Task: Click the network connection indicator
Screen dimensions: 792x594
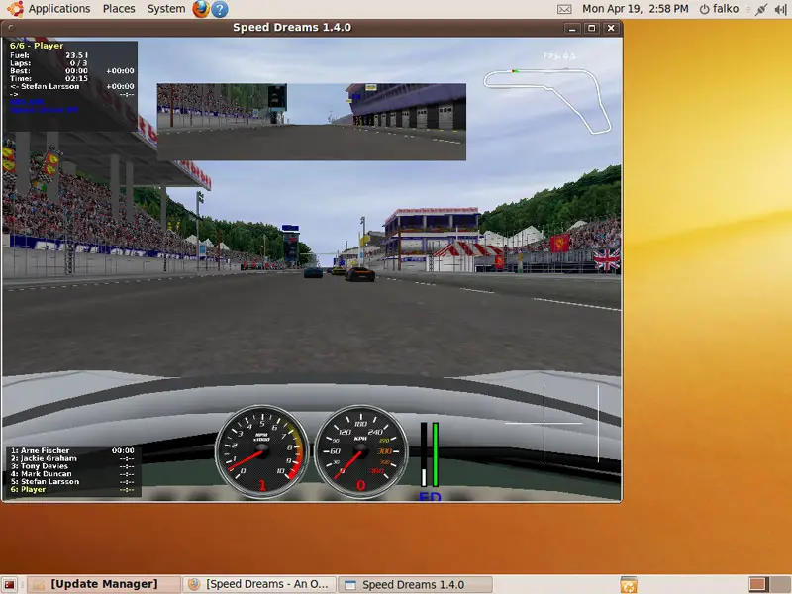Action: coord(761,9)
